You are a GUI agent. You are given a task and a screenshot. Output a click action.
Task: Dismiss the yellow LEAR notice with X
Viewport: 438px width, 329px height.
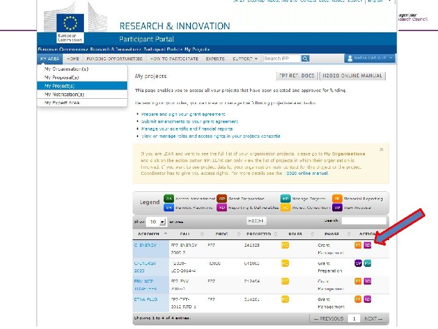tap(381, 150)
